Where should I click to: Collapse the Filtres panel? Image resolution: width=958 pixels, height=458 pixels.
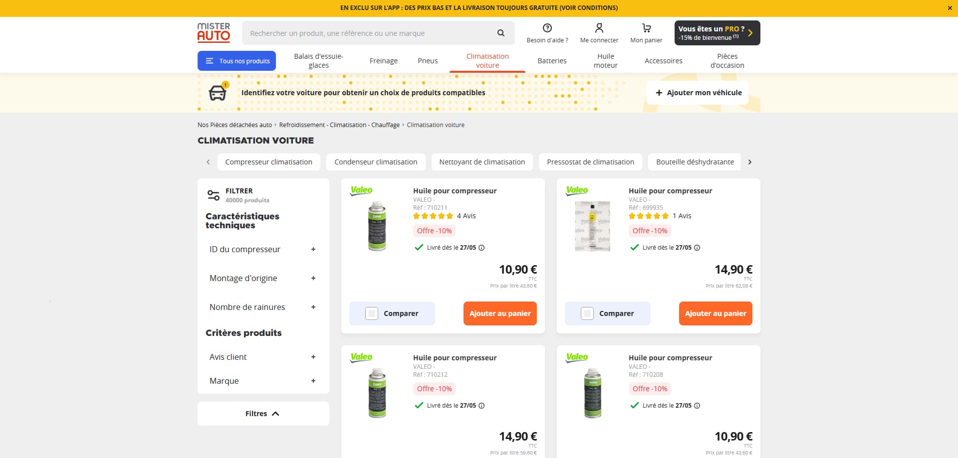point(263,414)
